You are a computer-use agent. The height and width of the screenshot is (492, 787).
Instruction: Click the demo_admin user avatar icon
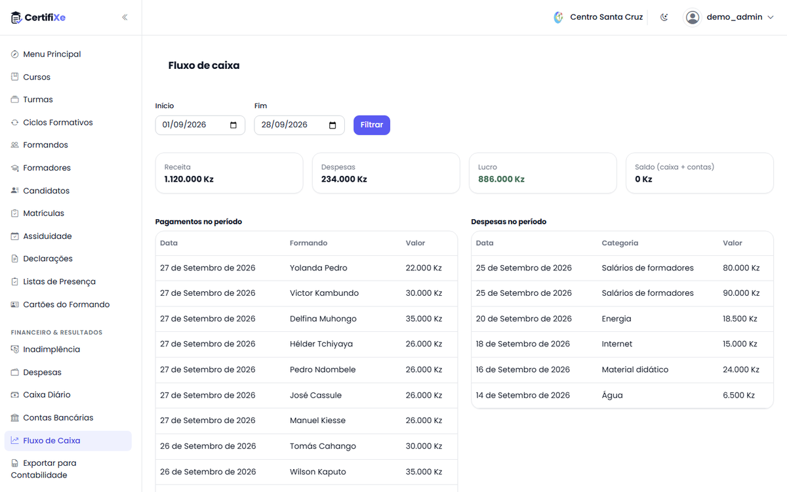coord(693,18)
